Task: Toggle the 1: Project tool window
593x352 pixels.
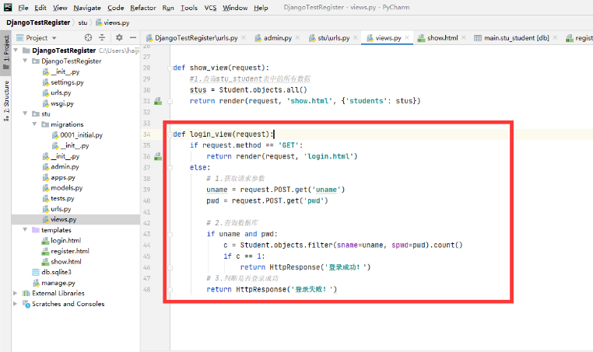Action: tap(5, 56)
